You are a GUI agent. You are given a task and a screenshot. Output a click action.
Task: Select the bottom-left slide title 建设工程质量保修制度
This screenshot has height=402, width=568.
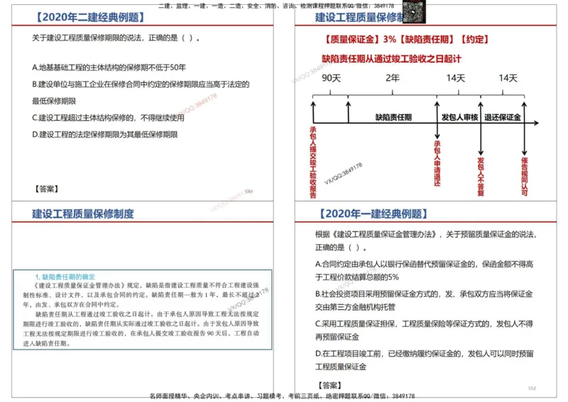83,214
